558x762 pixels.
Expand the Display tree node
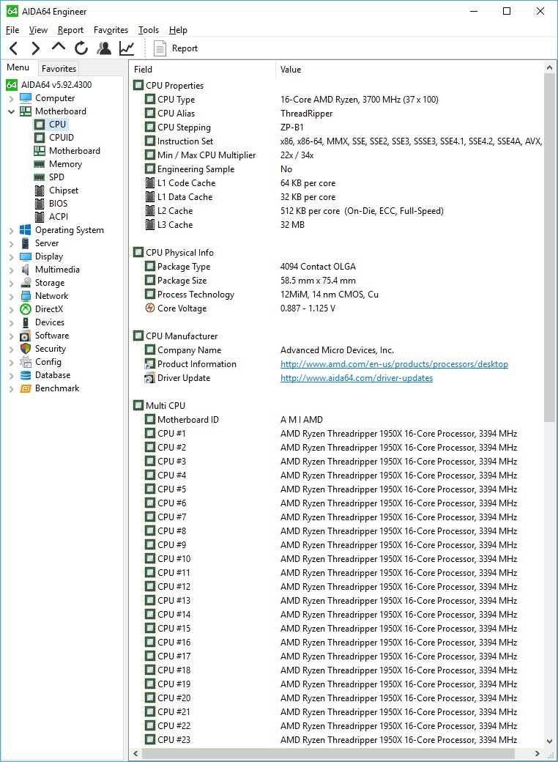[11, 256]
